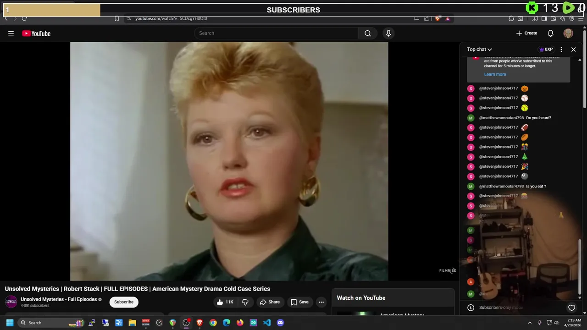Screen dimensions: 587x330
Task: Open YouTube notifications bell
Action: pyautogui.click(x=550, y=33)
